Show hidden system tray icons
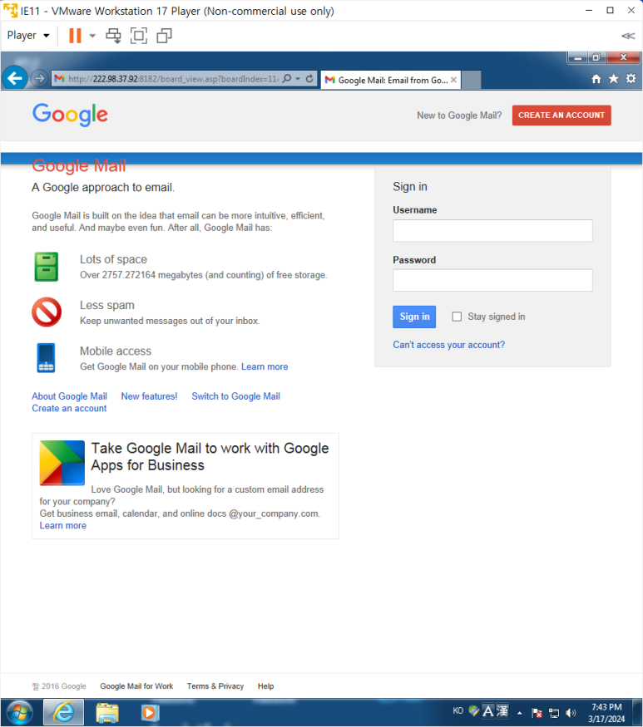643x727 pixels. (x=520, y=713)
